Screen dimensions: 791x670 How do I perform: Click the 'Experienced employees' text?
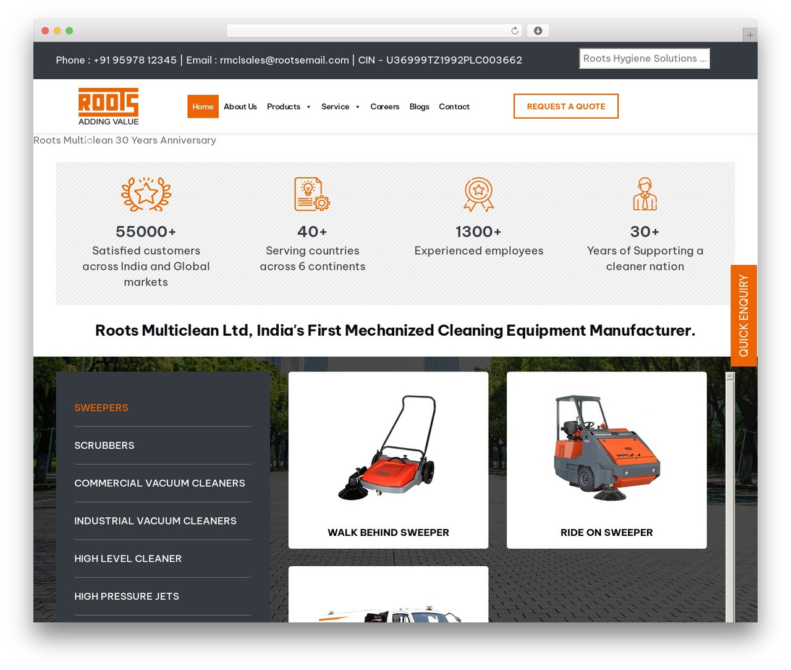[479, 251]
